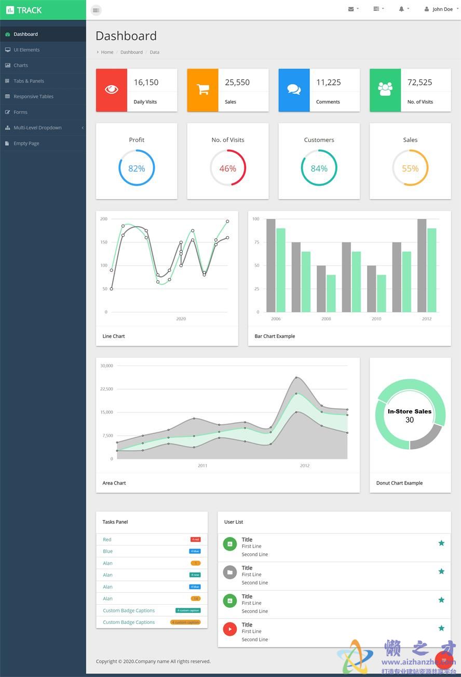Open the bell notifications dropdown

click(x=404, y=9)
